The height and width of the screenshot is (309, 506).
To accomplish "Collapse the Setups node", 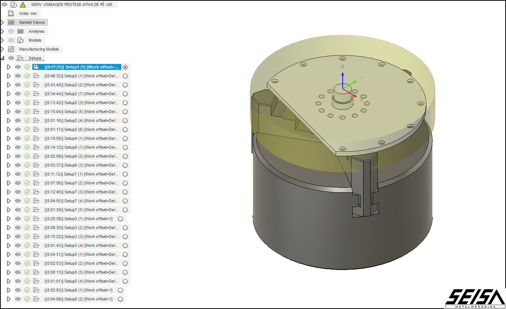I will [2, 58].
